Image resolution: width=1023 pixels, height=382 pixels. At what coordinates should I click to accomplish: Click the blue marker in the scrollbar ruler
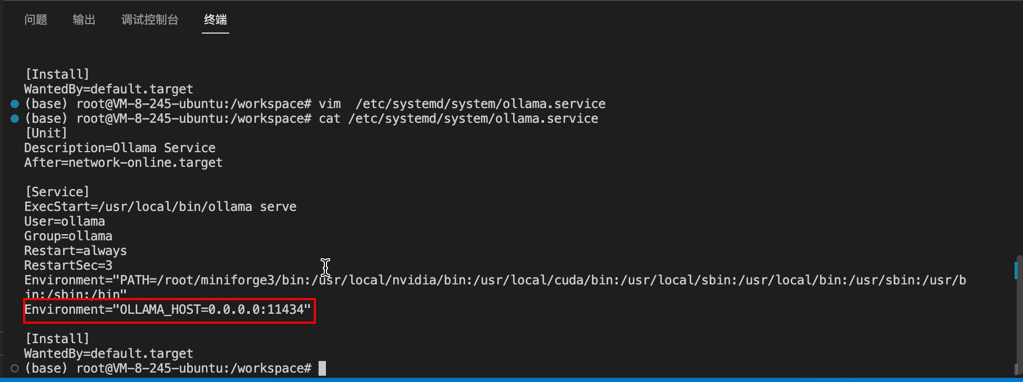click(x=1016, y=270)
